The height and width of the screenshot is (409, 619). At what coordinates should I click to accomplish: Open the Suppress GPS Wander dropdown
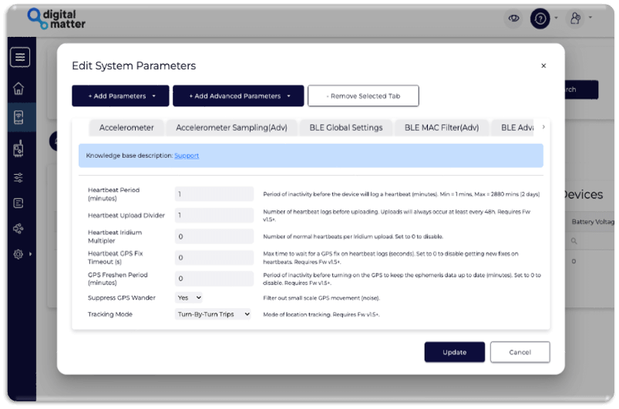click(x=189, y=297)
